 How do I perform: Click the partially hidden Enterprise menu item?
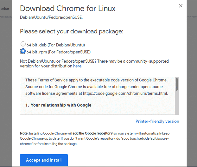click(4, 9)
